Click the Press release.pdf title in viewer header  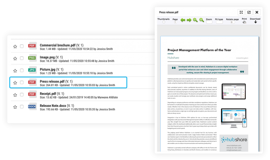point(168,12)
